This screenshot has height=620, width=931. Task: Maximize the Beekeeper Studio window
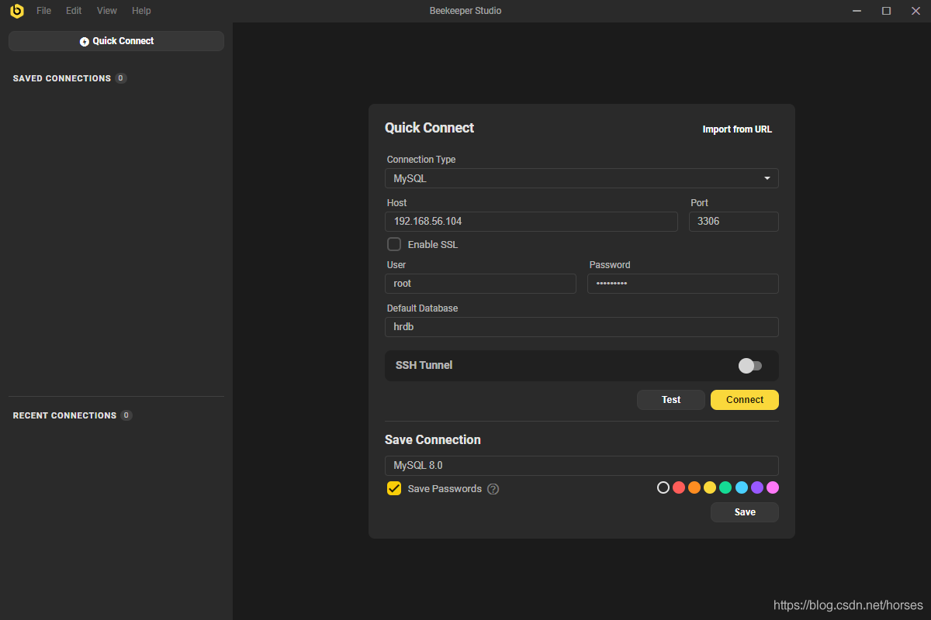[886, 11]
